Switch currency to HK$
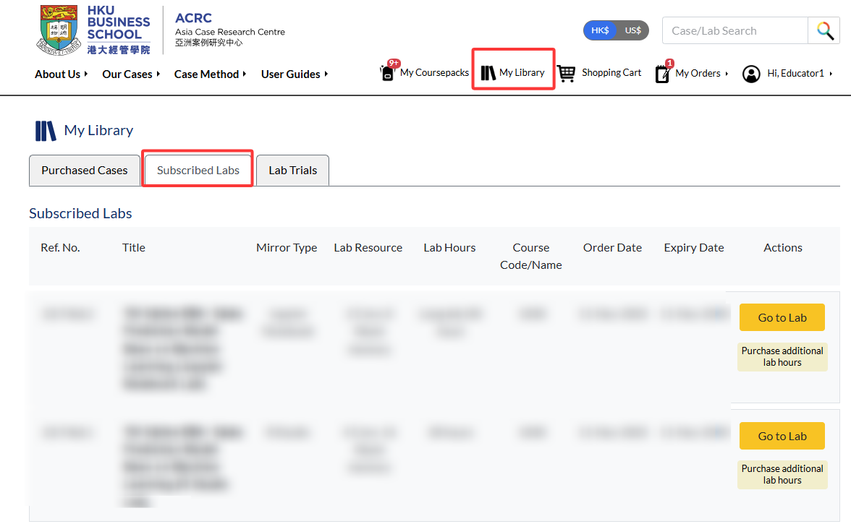851x524 pixels. (600, 30)
